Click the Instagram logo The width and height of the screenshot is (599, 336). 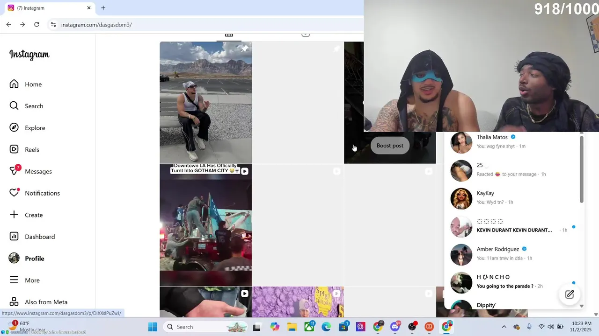29,55
